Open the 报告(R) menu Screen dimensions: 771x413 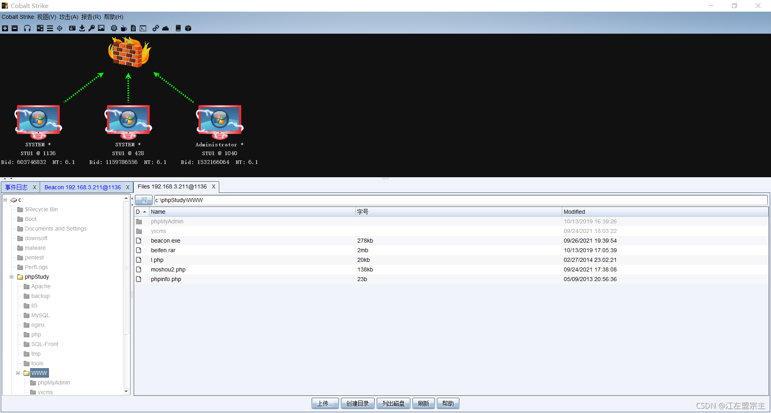coord(91,17)
